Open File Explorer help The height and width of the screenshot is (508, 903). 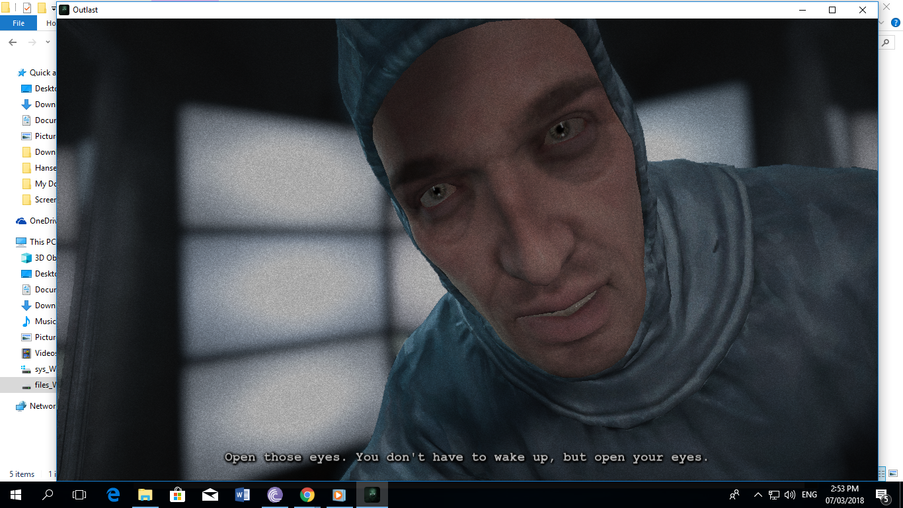[896, 23]
